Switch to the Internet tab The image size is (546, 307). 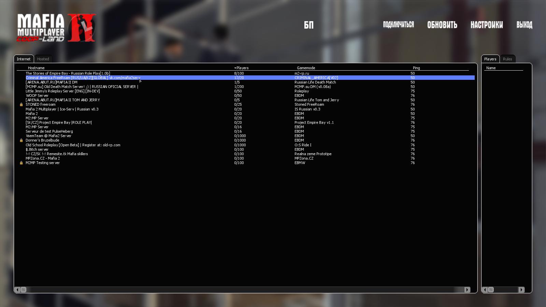(x=24, y=59)
